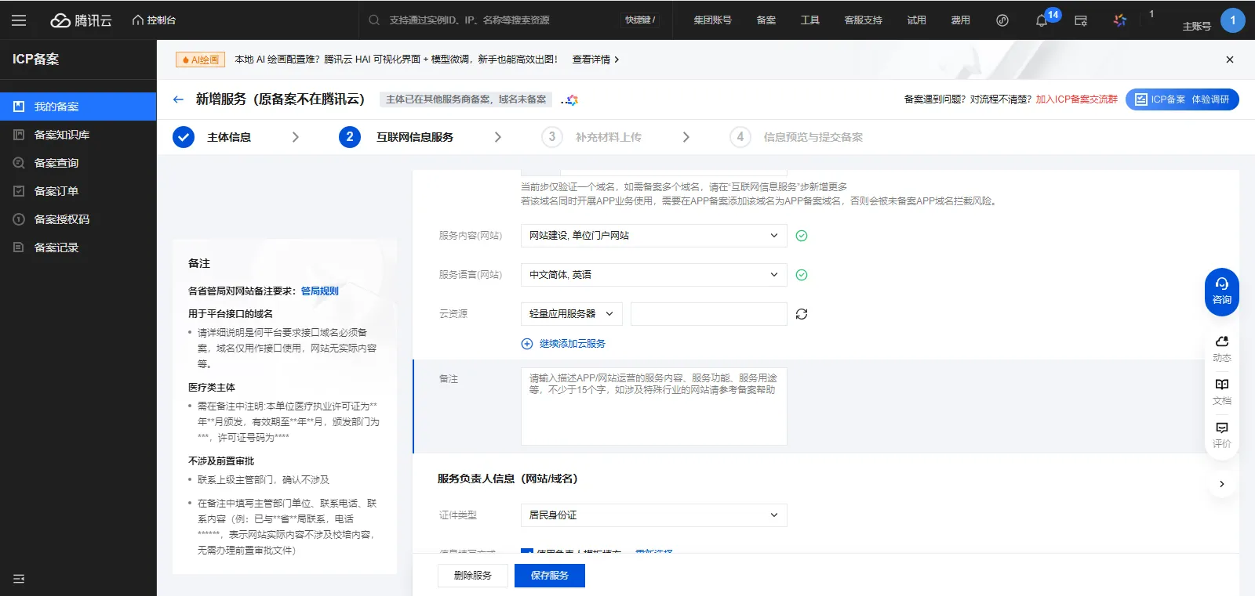Select step 4 信息预览与提交备案
Image resolution: width=1255 pixels, height=596 pixels.
point(796,137)
